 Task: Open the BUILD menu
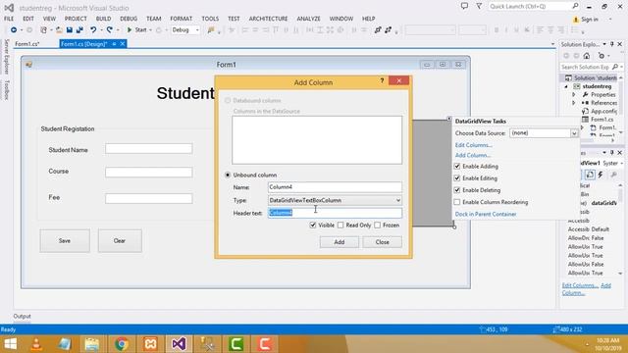(x=103, y=19)
